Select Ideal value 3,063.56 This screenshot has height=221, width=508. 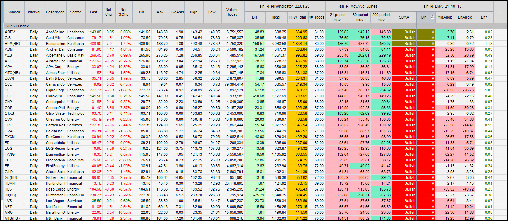point(276,44)
